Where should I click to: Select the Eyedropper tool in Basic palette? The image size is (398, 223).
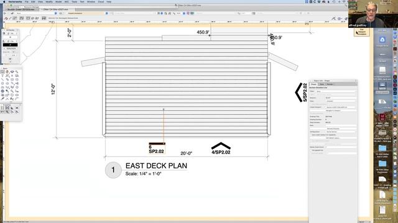(2, 98)
